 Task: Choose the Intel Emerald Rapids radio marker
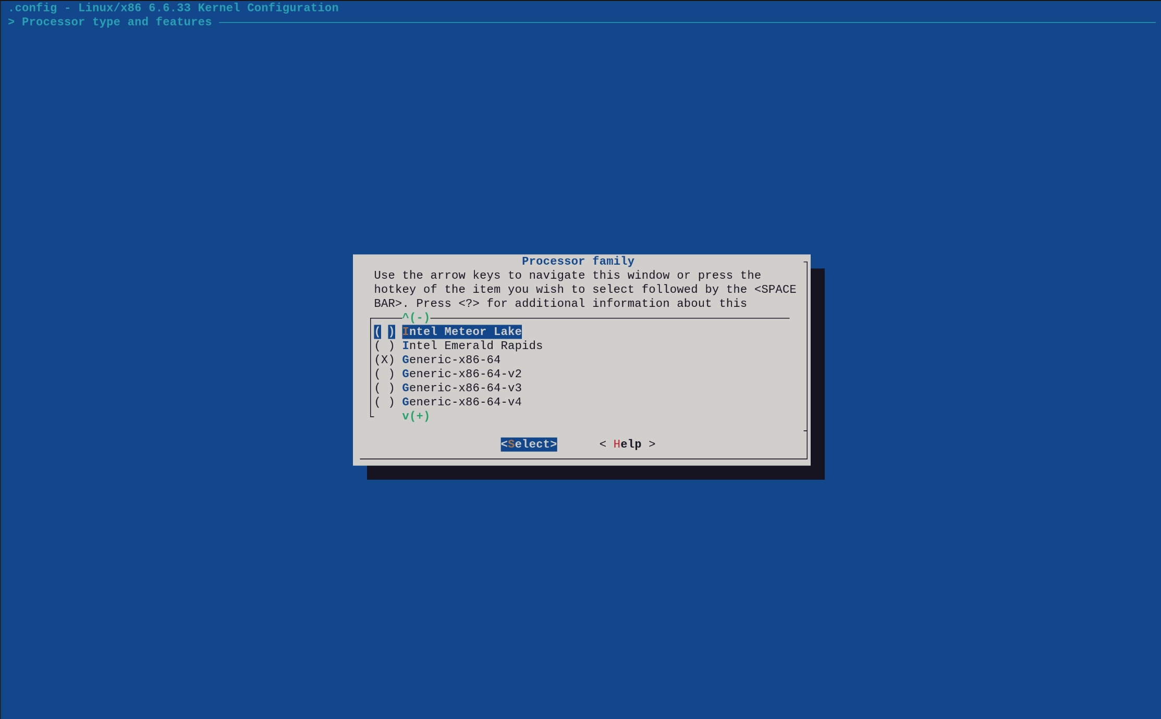384,345
